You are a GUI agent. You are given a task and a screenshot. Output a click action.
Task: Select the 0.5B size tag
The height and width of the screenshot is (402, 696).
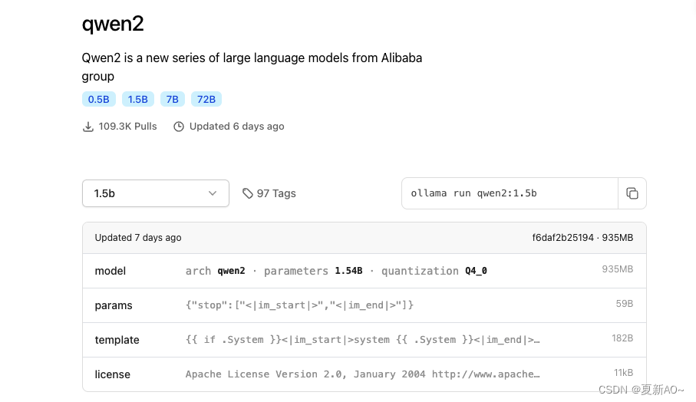[x=98, y=100]
